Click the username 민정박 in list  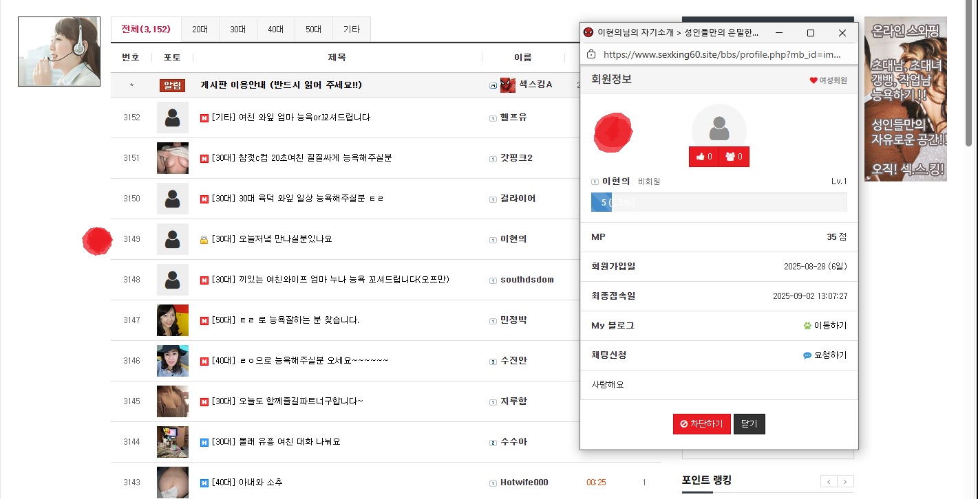point(513,320)
